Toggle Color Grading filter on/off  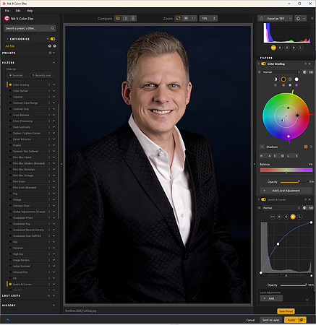[263, 64]
